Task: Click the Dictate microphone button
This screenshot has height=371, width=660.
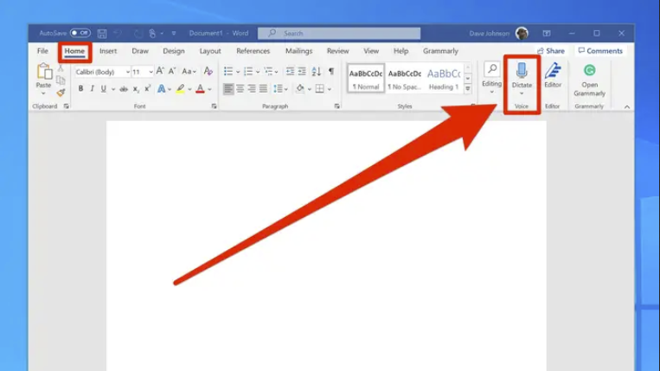Action: pyautogui.click(x=522, y=80)
